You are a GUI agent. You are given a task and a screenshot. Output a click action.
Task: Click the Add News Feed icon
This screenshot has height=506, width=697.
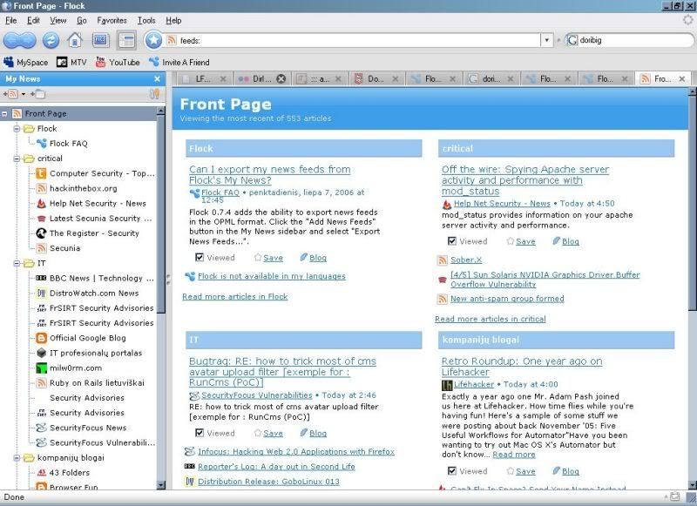[10, 94]
